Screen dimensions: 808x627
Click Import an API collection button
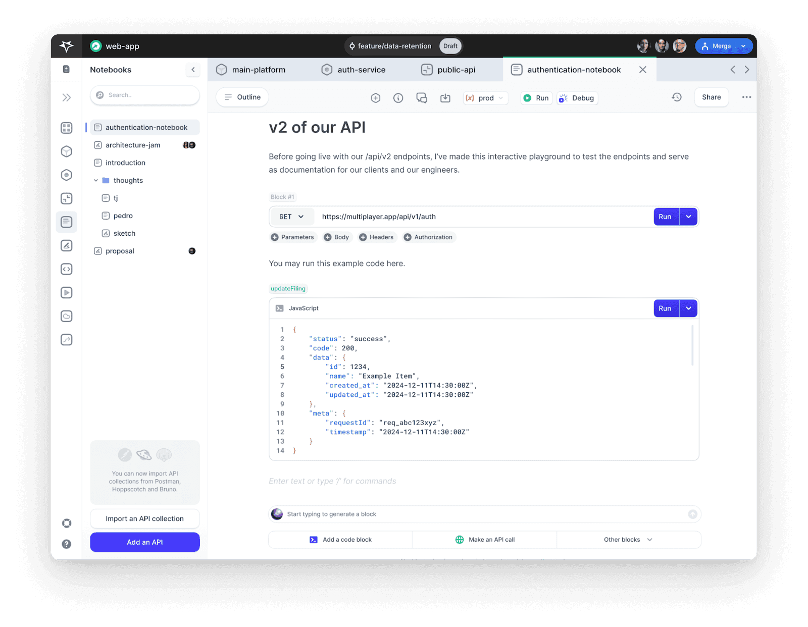click(145, 518)
